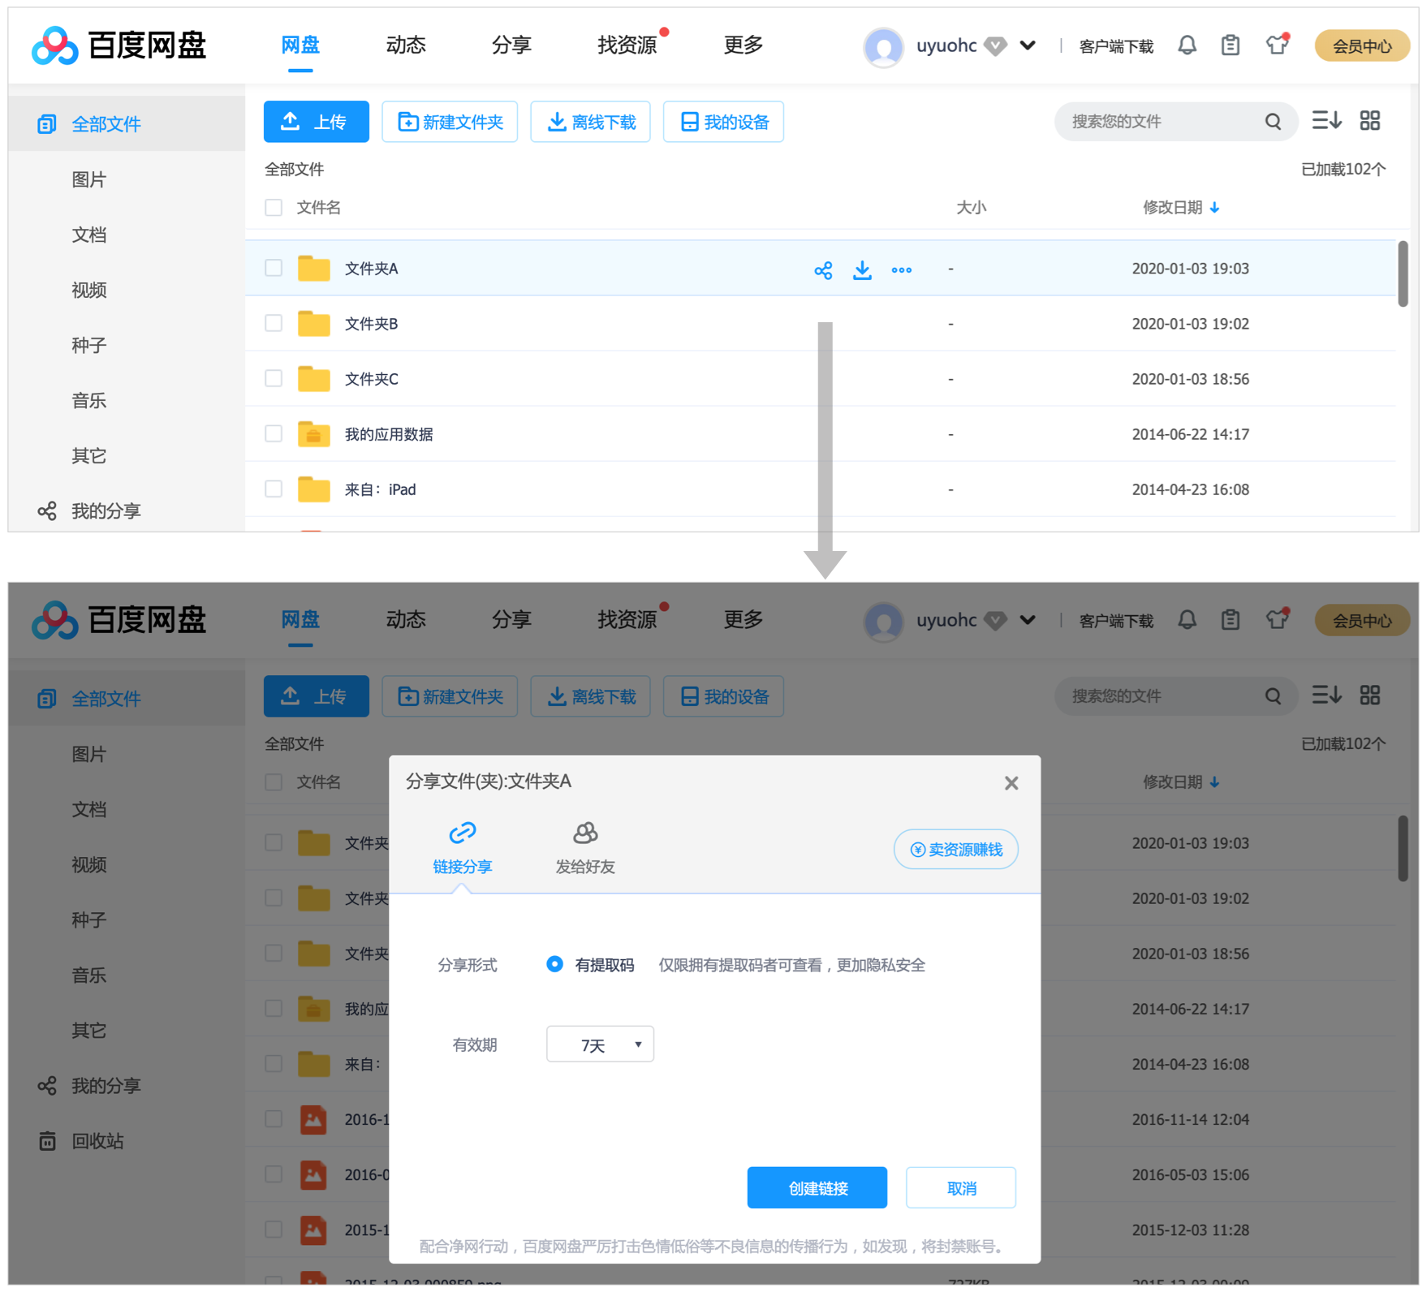
Task: Select the 有提取码 radio button
Action: pyautogui.click(x=554, y=964)
